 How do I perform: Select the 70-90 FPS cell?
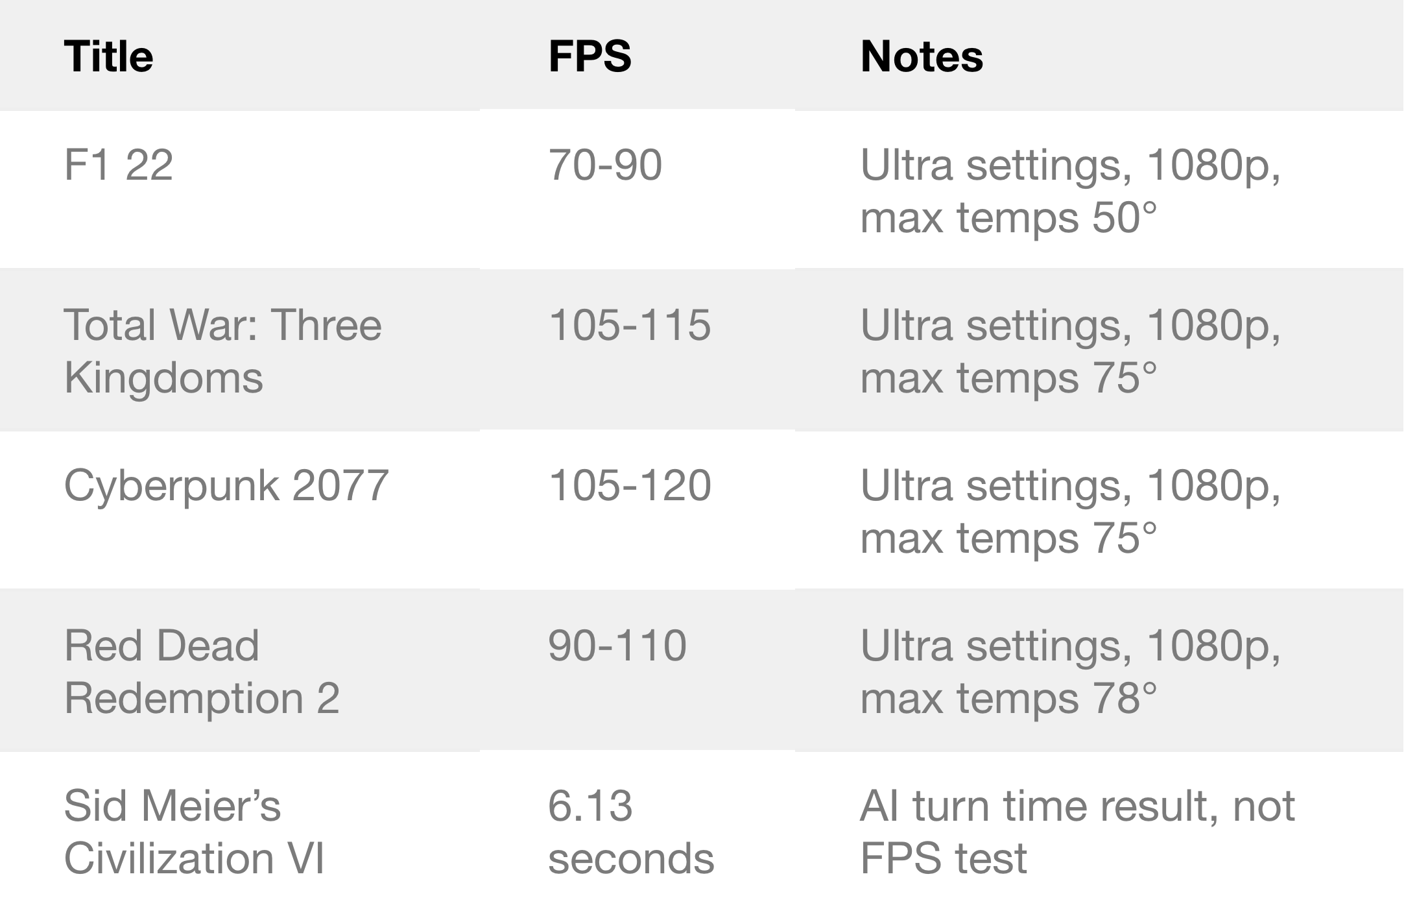[x=605, y=165]
